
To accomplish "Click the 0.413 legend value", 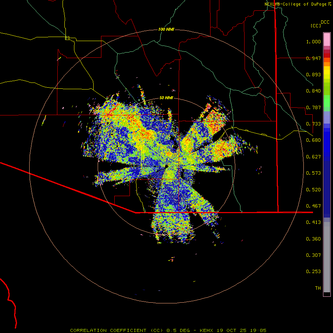I will click(x=313, y=222).
